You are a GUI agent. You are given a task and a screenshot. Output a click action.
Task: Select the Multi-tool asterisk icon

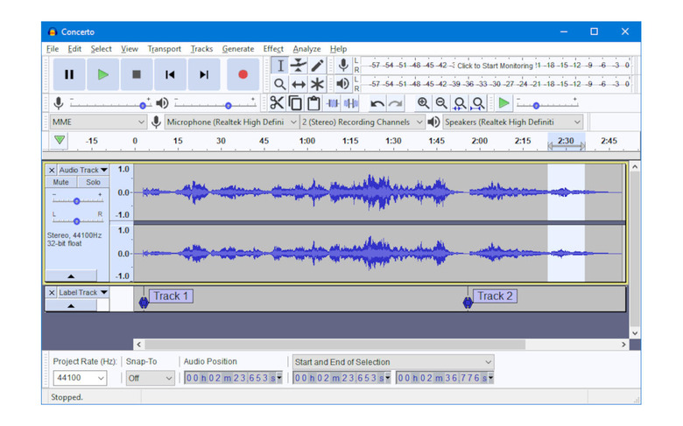coord(317,84)
